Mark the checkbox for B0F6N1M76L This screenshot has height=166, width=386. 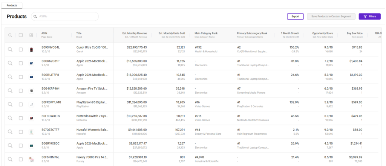[x=21, y=159]
